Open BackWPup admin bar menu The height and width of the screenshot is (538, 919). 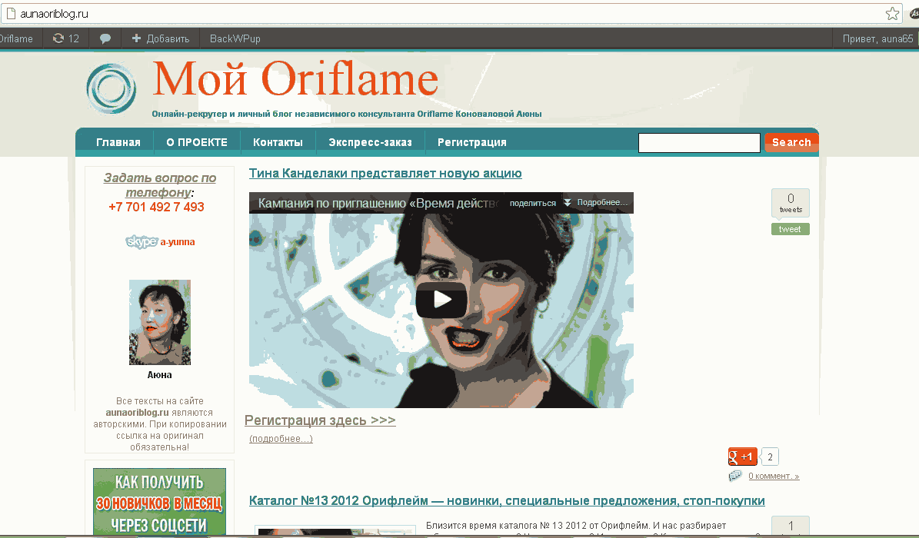tap(235, 38)
